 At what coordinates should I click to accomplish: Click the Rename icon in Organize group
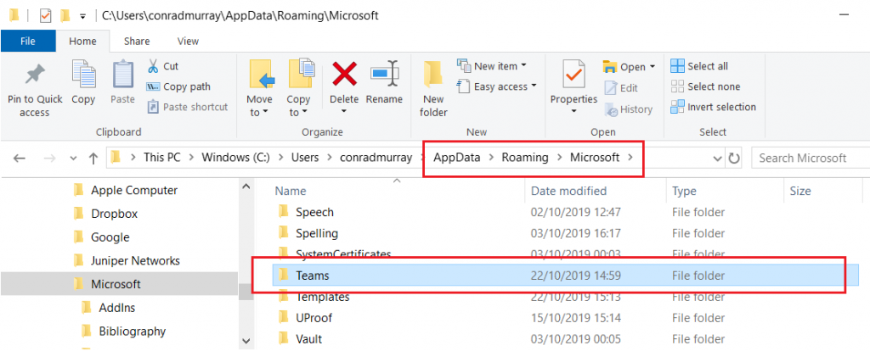tap(385, 74)
